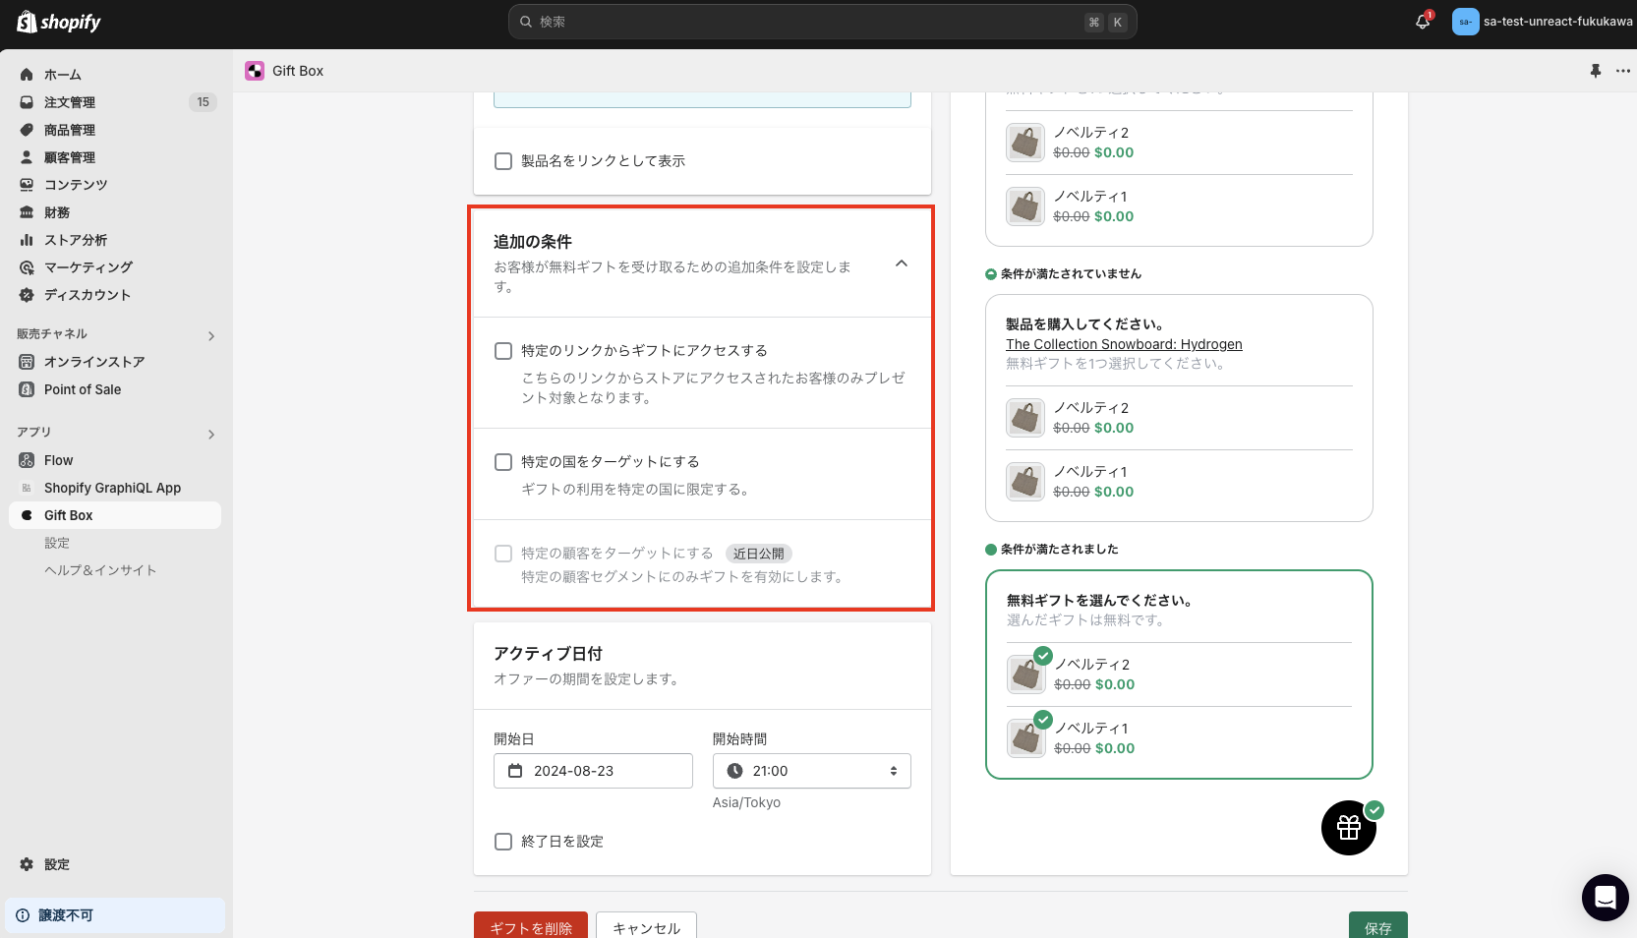
Task: Open the Gift Box app icon in sidebar
Action: click(27, 515)
